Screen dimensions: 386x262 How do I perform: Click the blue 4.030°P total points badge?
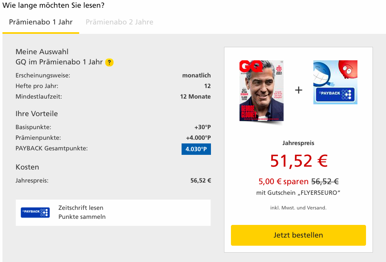196,149
